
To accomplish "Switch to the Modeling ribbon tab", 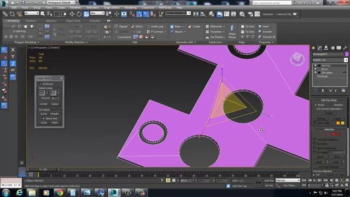I will pos(13,21).
